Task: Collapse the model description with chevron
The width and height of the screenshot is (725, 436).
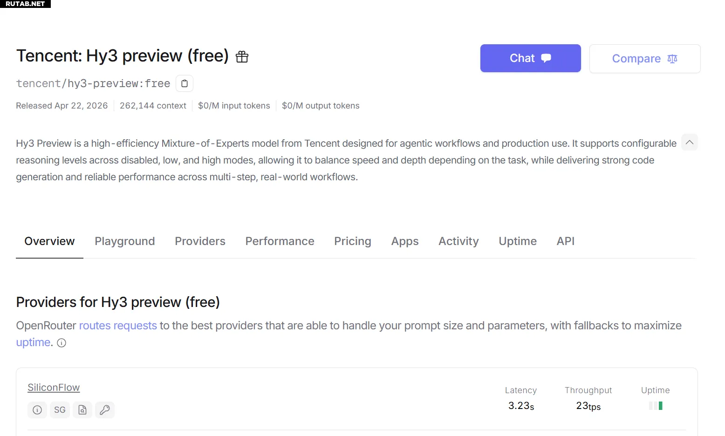Action: tap(689, 143)
